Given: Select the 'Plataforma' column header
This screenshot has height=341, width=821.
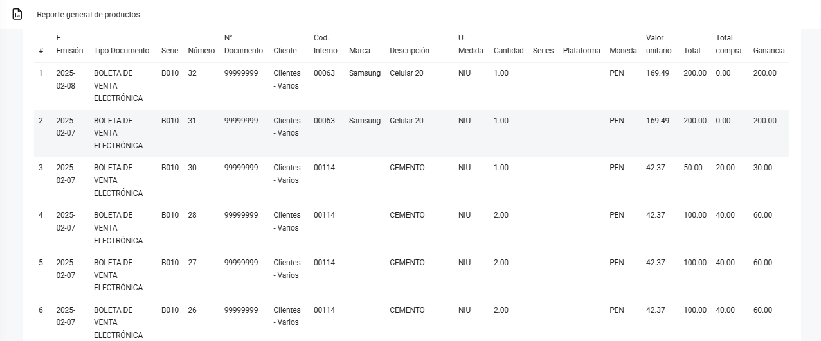Looking at the screenshot, I should click(581, 51).
